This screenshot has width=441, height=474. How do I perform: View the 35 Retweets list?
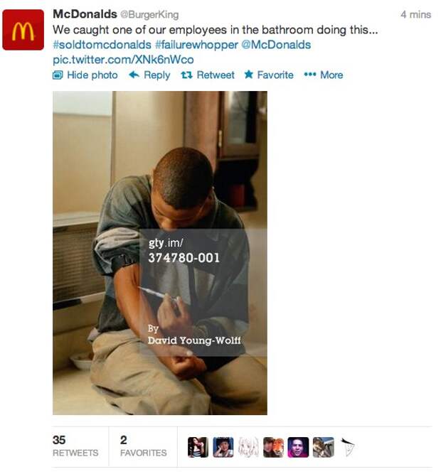pyautogui.click(x=75, y=446)
